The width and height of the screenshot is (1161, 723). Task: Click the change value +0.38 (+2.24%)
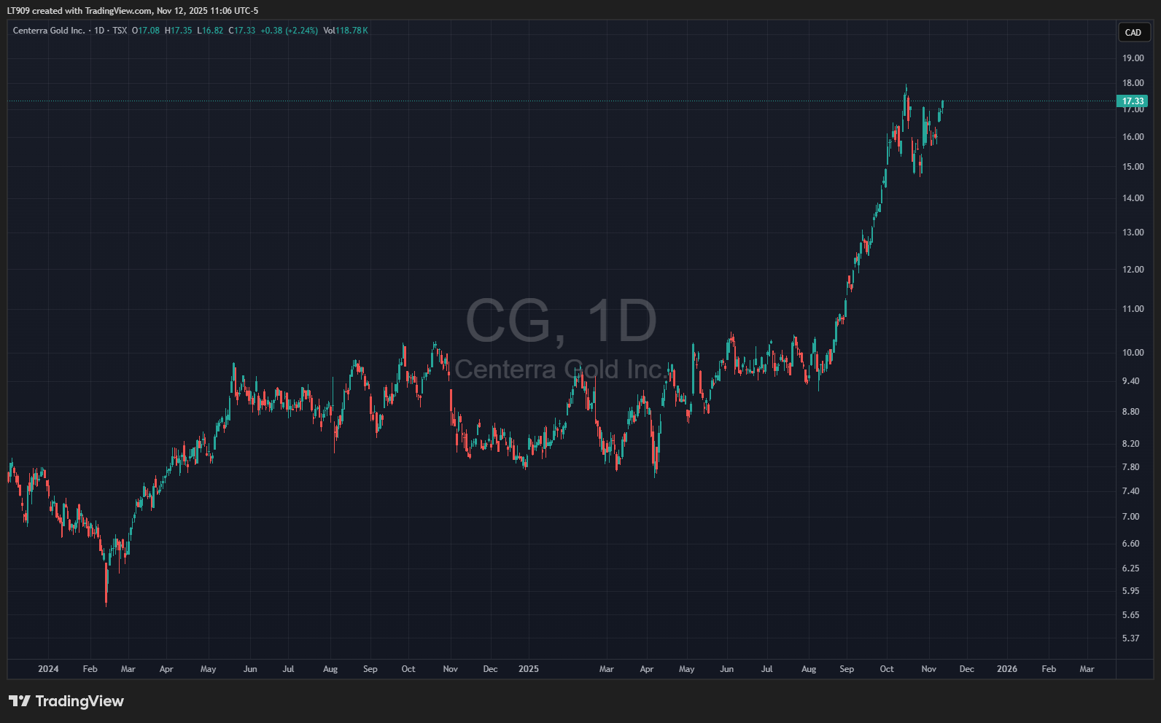pyautogui.click(x=290, y=31)
